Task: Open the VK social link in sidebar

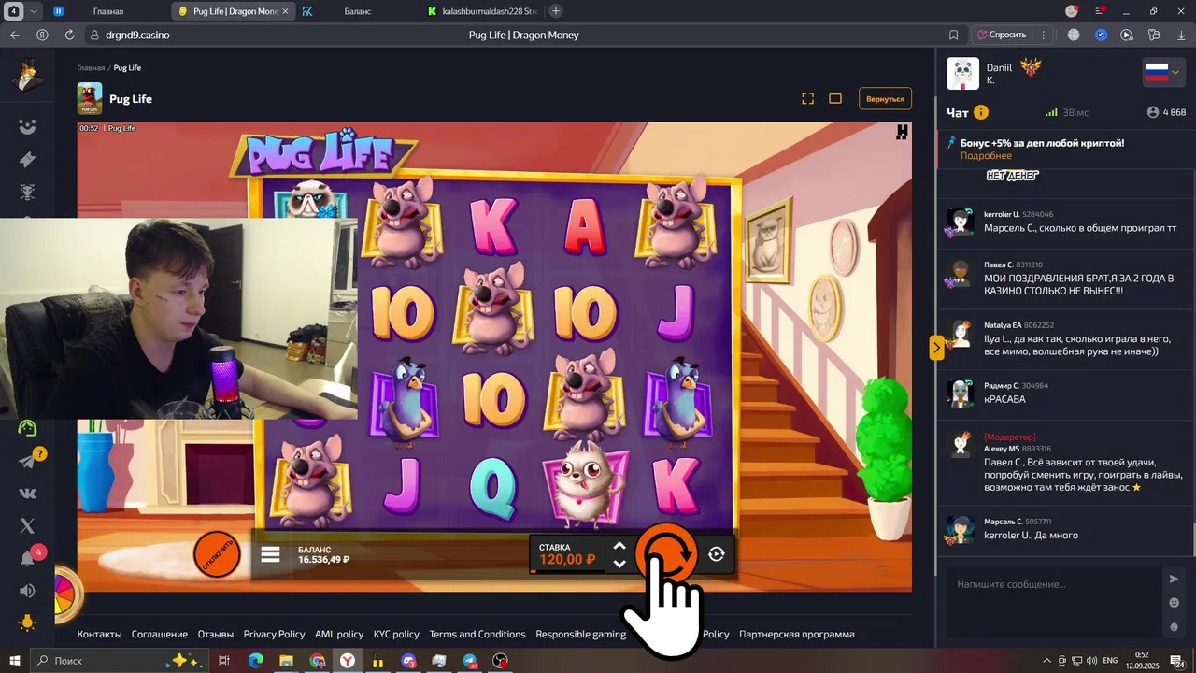Action: [x=28, y=494]
